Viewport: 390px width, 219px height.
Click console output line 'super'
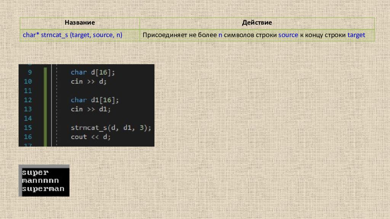click(x=35, y=173)
